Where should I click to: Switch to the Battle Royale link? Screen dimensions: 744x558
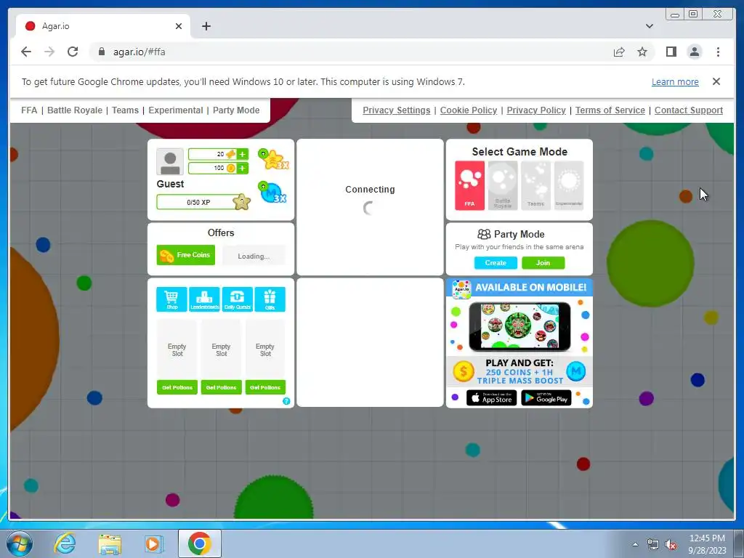click(x=75, y=110)
